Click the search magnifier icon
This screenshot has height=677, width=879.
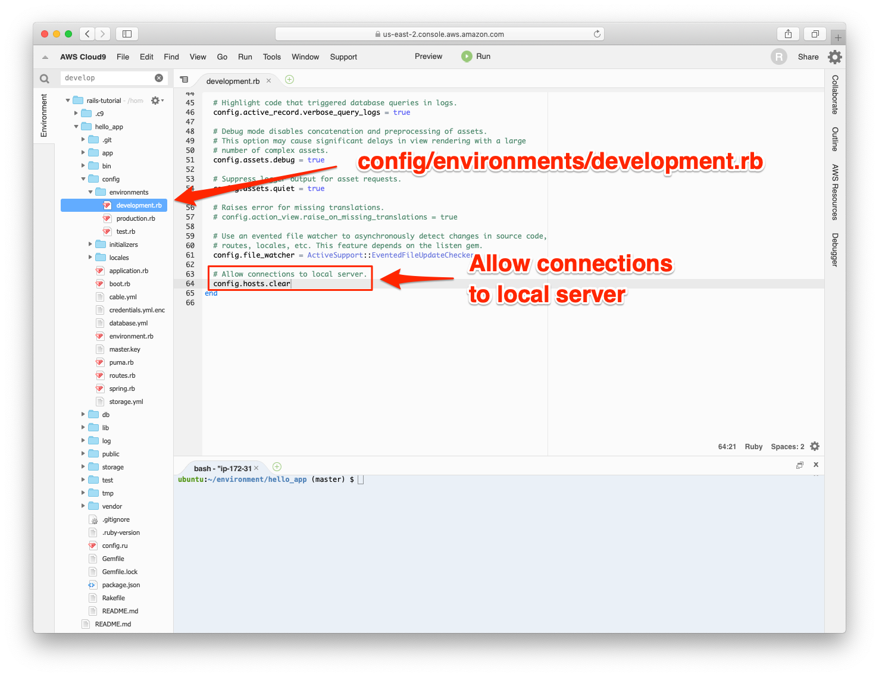[x=44, y=79]
